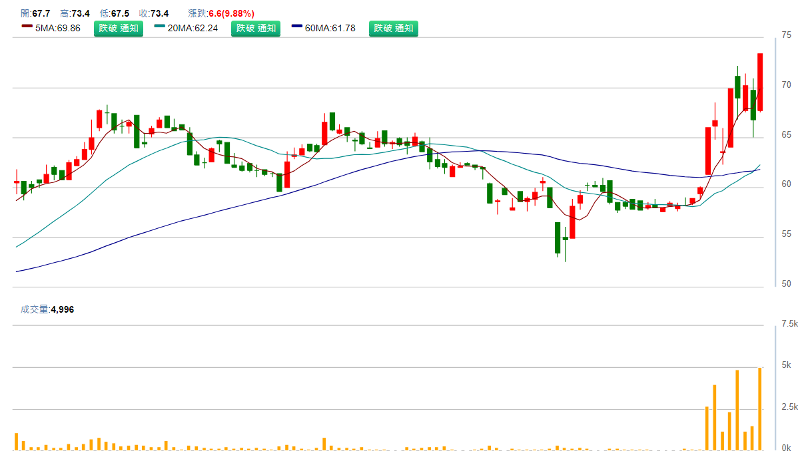Click the 跌破 通知 button beside 5MA
This screenshot has width=808, height=461.
pos(118,28)
